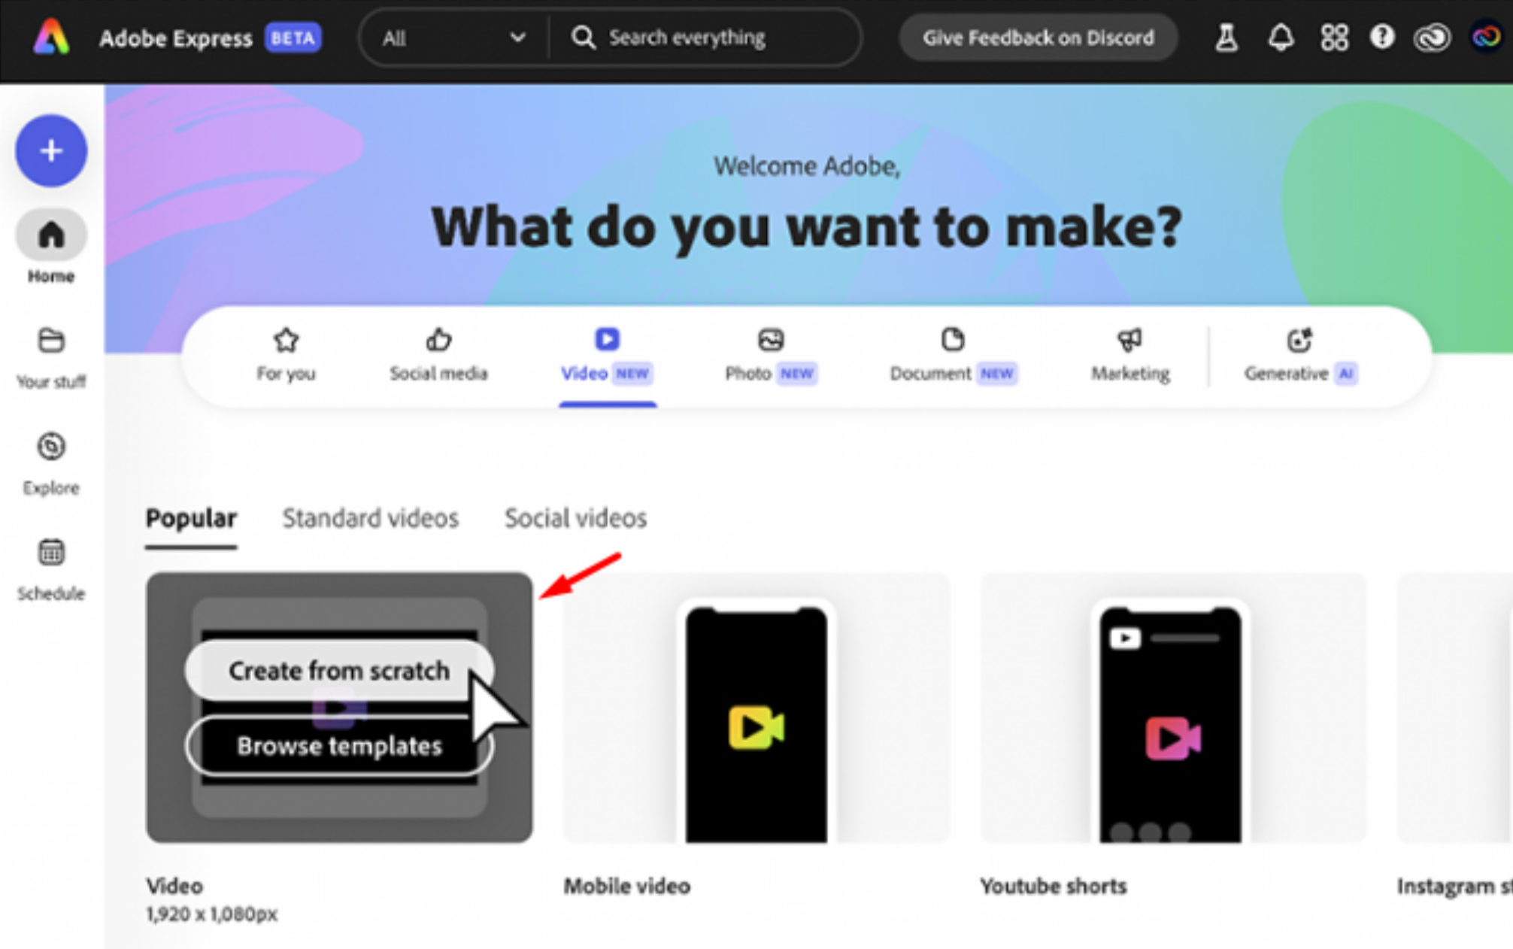
Task: Check notifications via the bell icon
Action: (1281, 38)
